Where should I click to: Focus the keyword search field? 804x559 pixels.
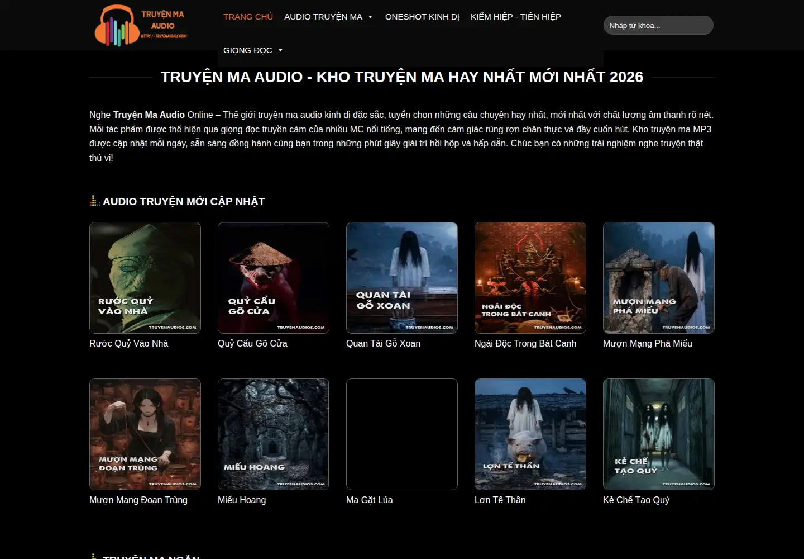[x=658, y=25]
